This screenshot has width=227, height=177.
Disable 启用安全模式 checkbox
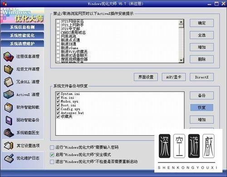[x=52, y=155]
